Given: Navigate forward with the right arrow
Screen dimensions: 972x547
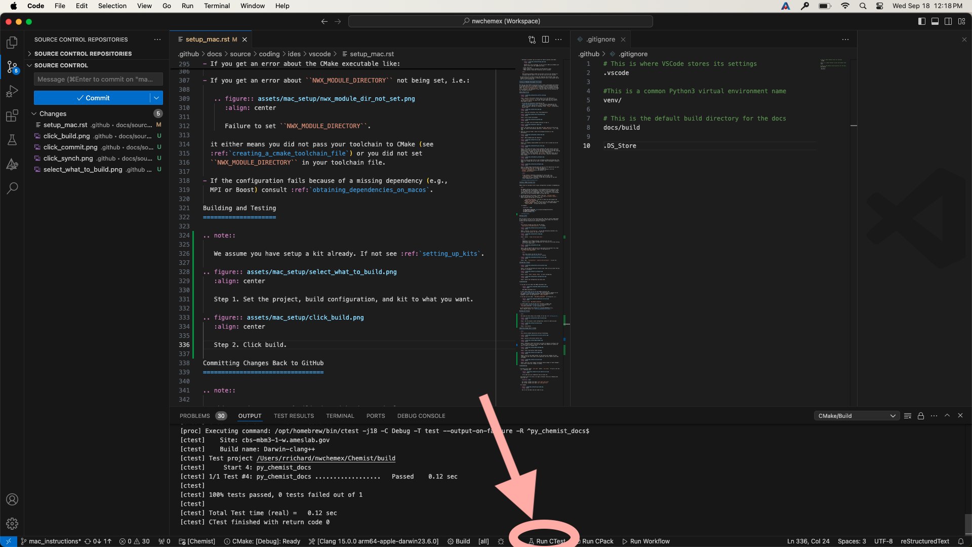Looking at the screenshot, I should [x=338, y=21].
